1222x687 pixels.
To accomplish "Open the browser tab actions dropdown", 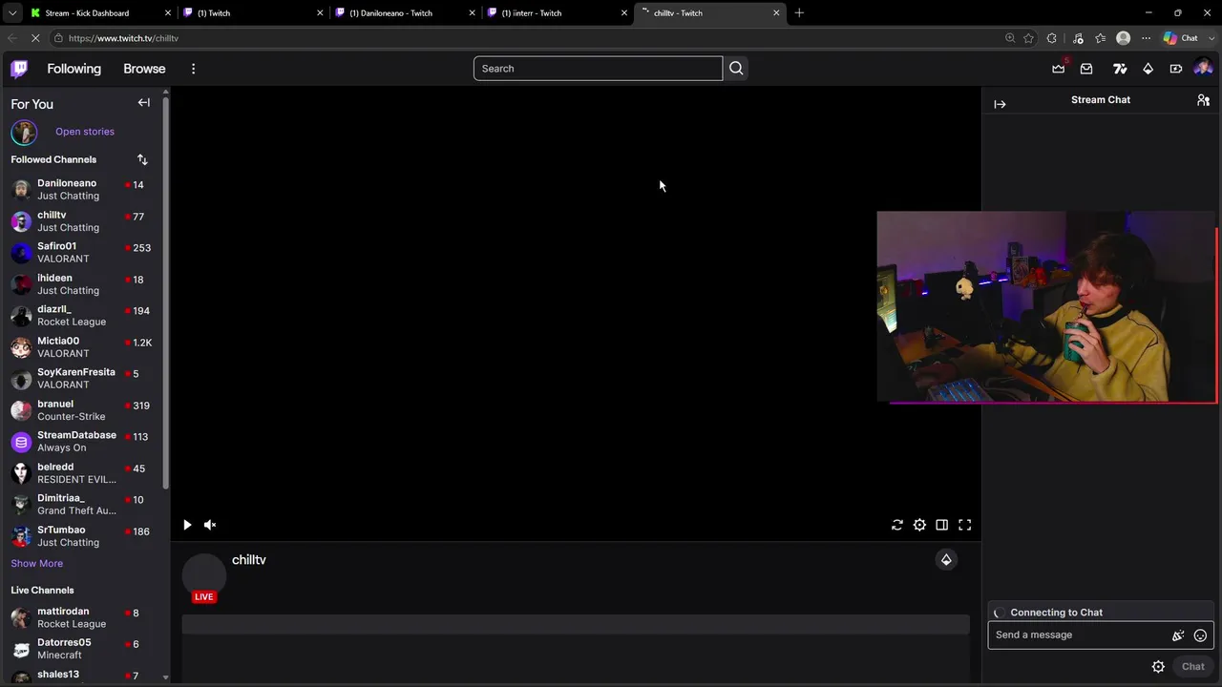I will pos(12,13).
